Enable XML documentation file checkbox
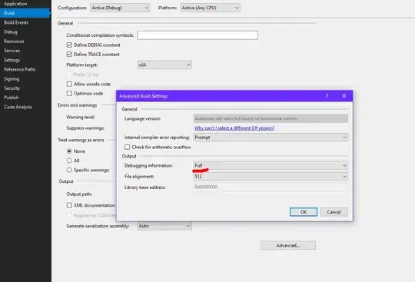Viewport: 415px width, 282px height. 69,205
